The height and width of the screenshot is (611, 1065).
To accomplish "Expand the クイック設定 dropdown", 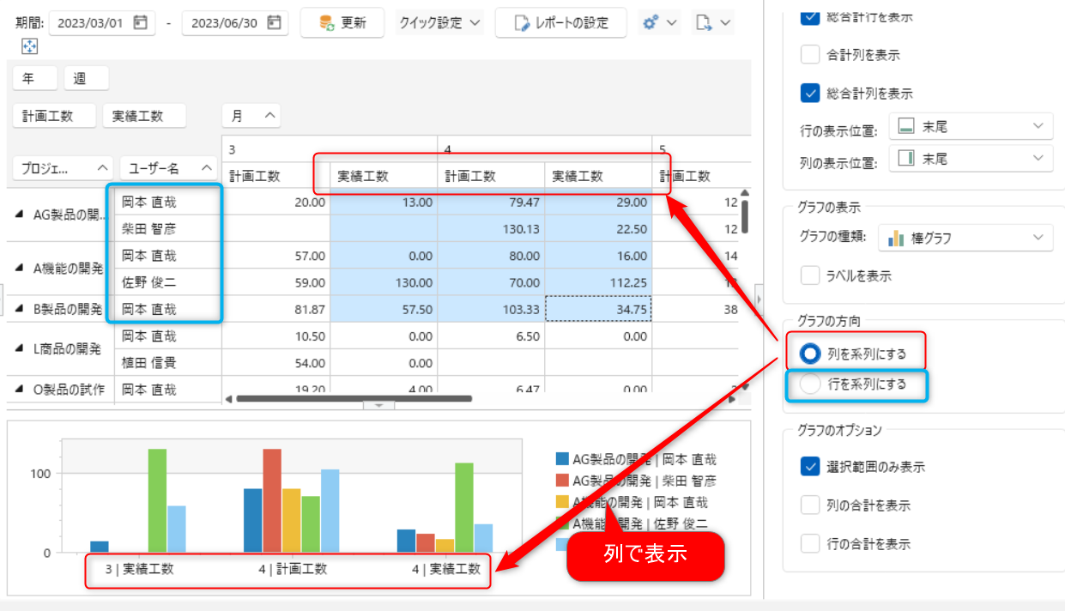I will tap(440, 23).
